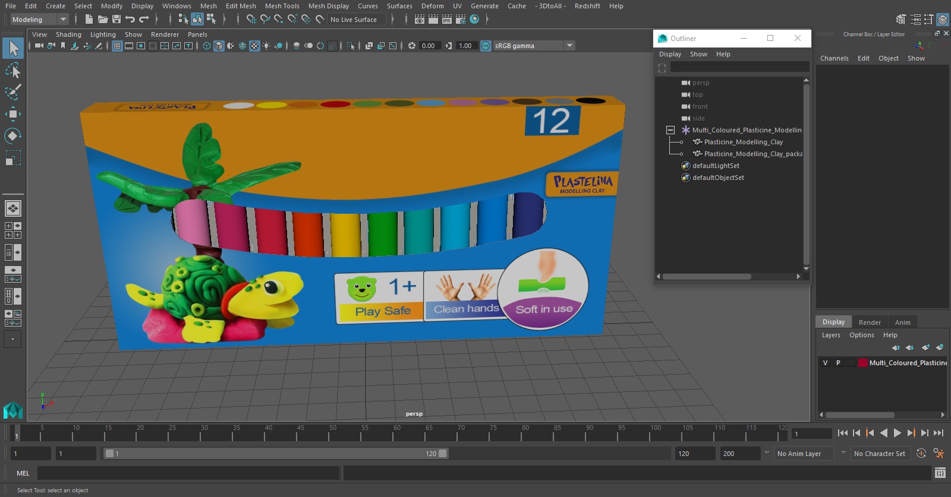
Task: Select defaultLightSet in Outliner
Action: 716,166
